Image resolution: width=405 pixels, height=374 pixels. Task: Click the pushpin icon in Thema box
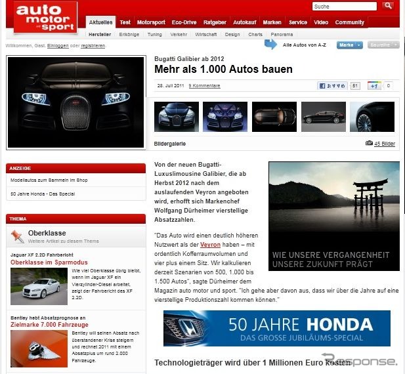(x=17, y=236)
